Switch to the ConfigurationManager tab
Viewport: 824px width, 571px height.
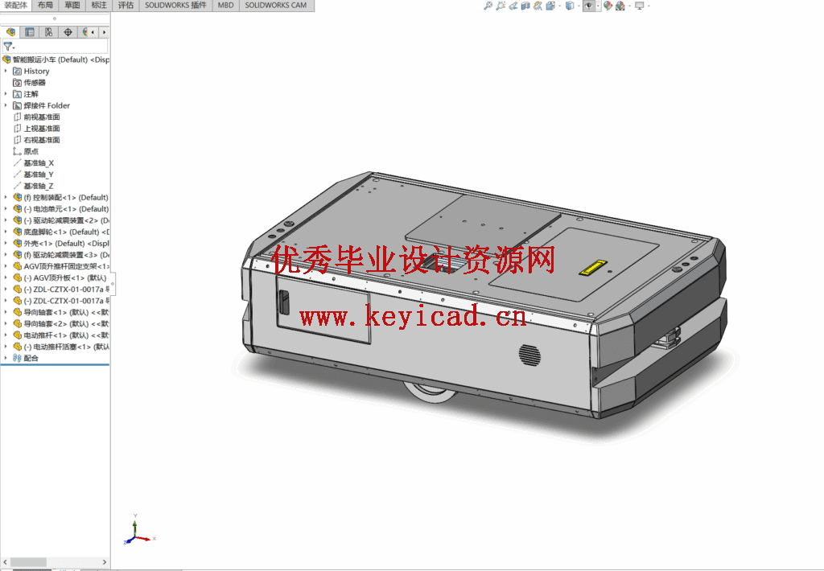[49, 32]
